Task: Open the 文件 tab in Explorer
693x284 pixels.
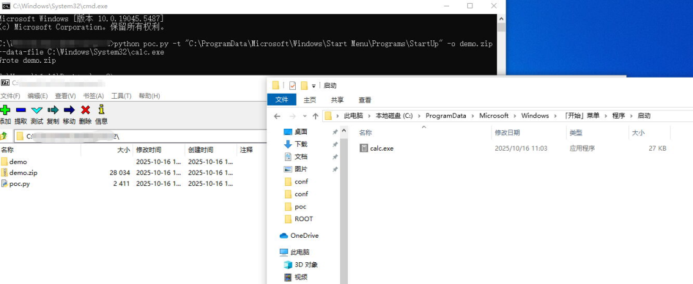Action: click(282, 100)
